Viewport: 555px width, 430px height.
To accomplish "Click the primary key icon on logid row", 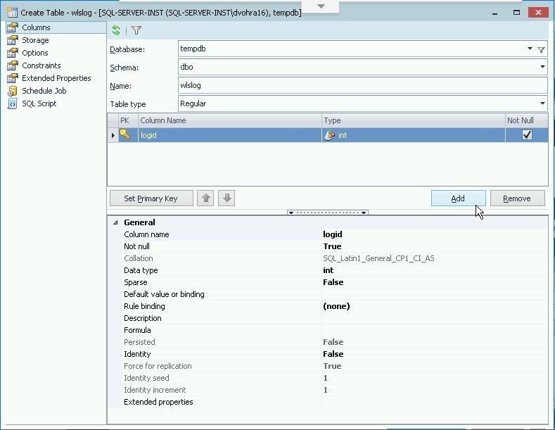I will coord(125,135).
